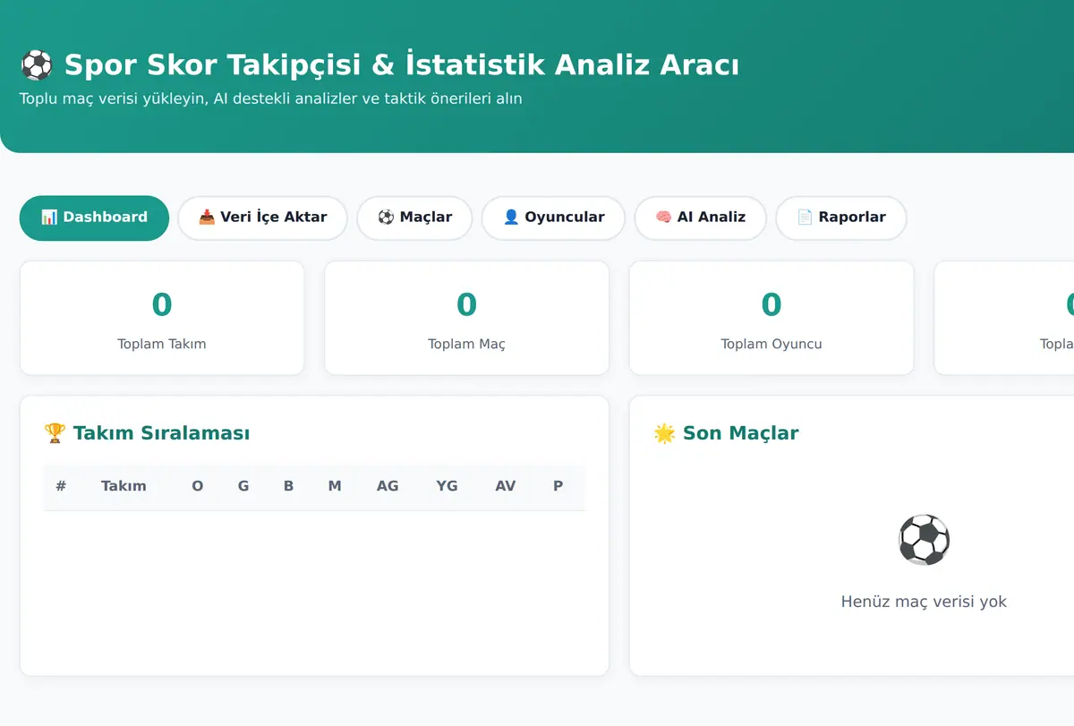
Task: Click the P column header
Action: pyautogui.click(x=558, y=486)
